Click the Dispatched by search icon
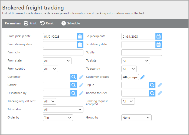The height and width of the screenshot is (135, 189). point(73,93)
